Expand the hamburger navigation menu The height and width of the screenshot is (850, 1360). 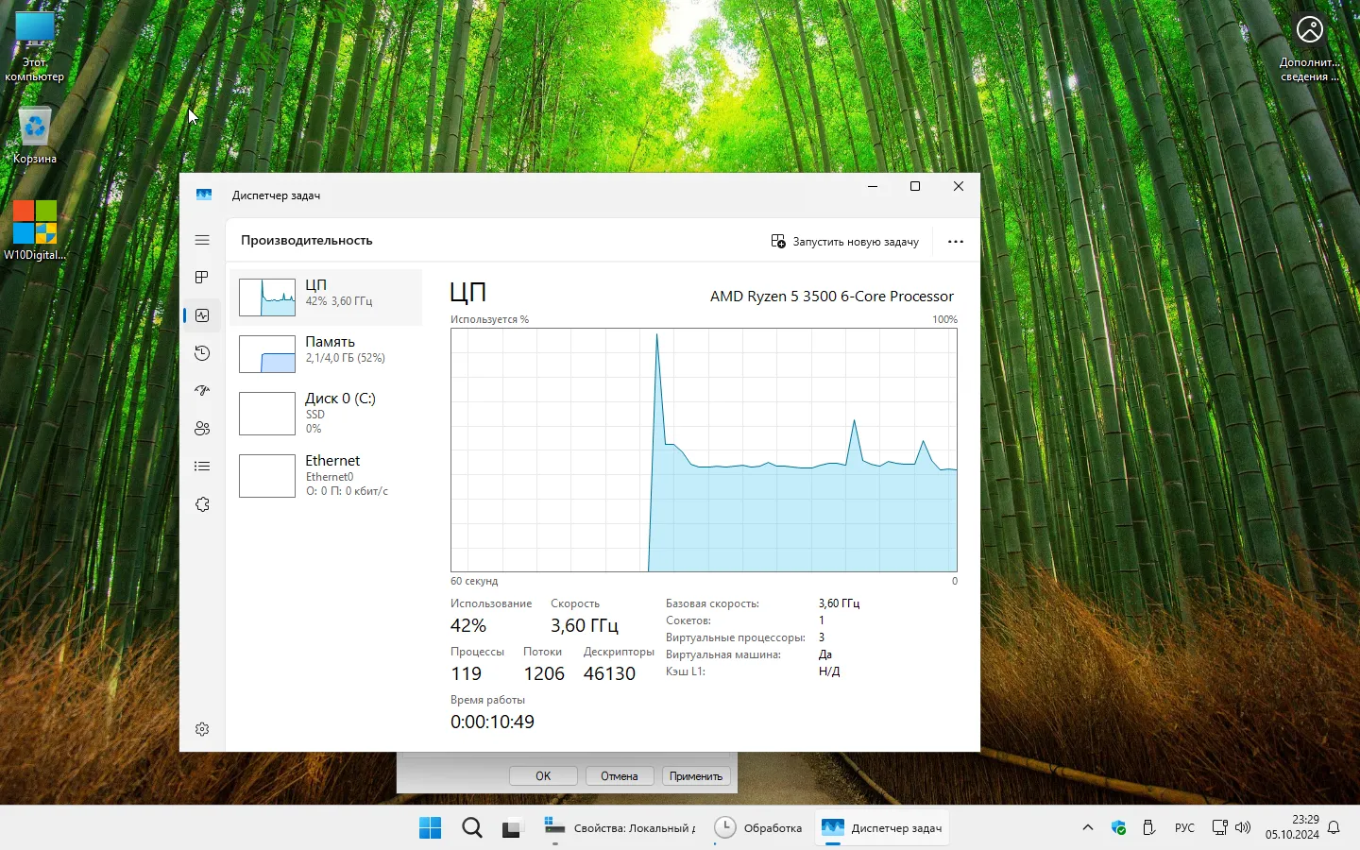coord(202,240)
